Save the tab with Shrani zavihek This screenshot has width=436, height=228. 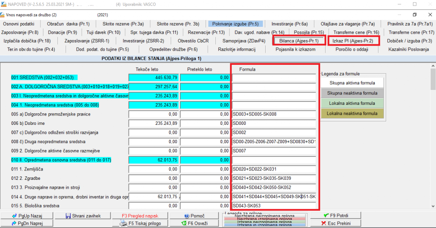pos(83,216)
